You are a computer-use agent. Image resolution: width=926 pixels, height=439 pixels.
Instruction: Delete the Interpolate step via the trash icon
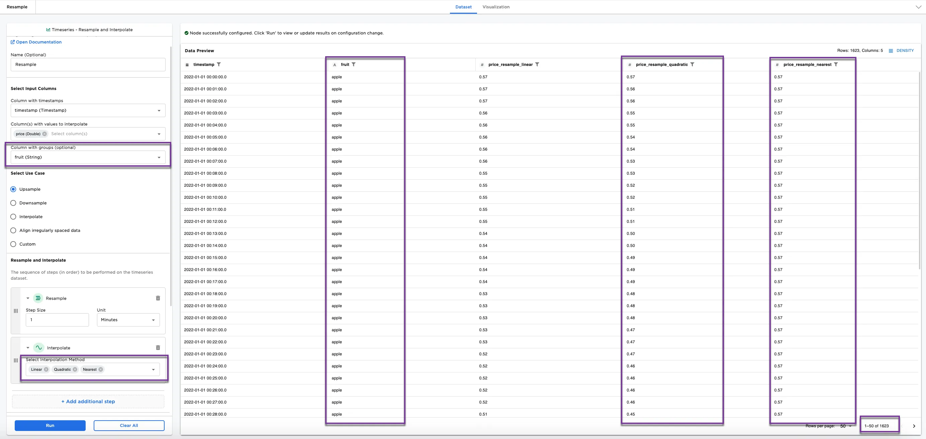(x=158, y=348)
